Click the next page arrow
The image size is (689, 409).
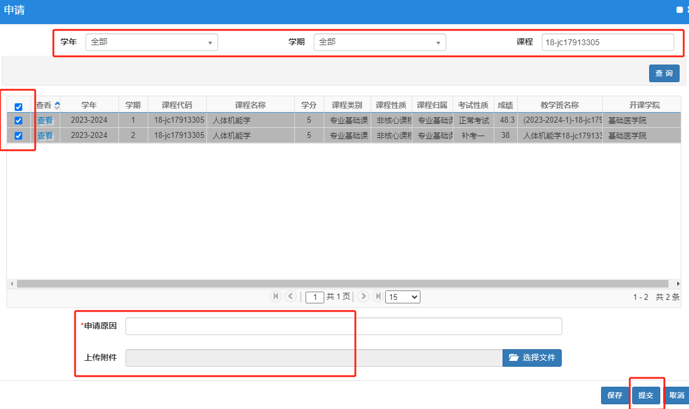(363, 297)
